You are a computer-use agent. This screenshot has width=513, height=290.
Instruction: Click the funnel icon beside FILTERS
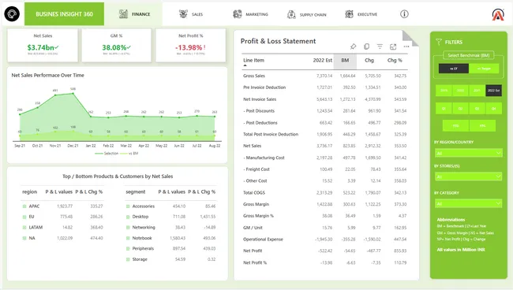click(x=439, y=42)
